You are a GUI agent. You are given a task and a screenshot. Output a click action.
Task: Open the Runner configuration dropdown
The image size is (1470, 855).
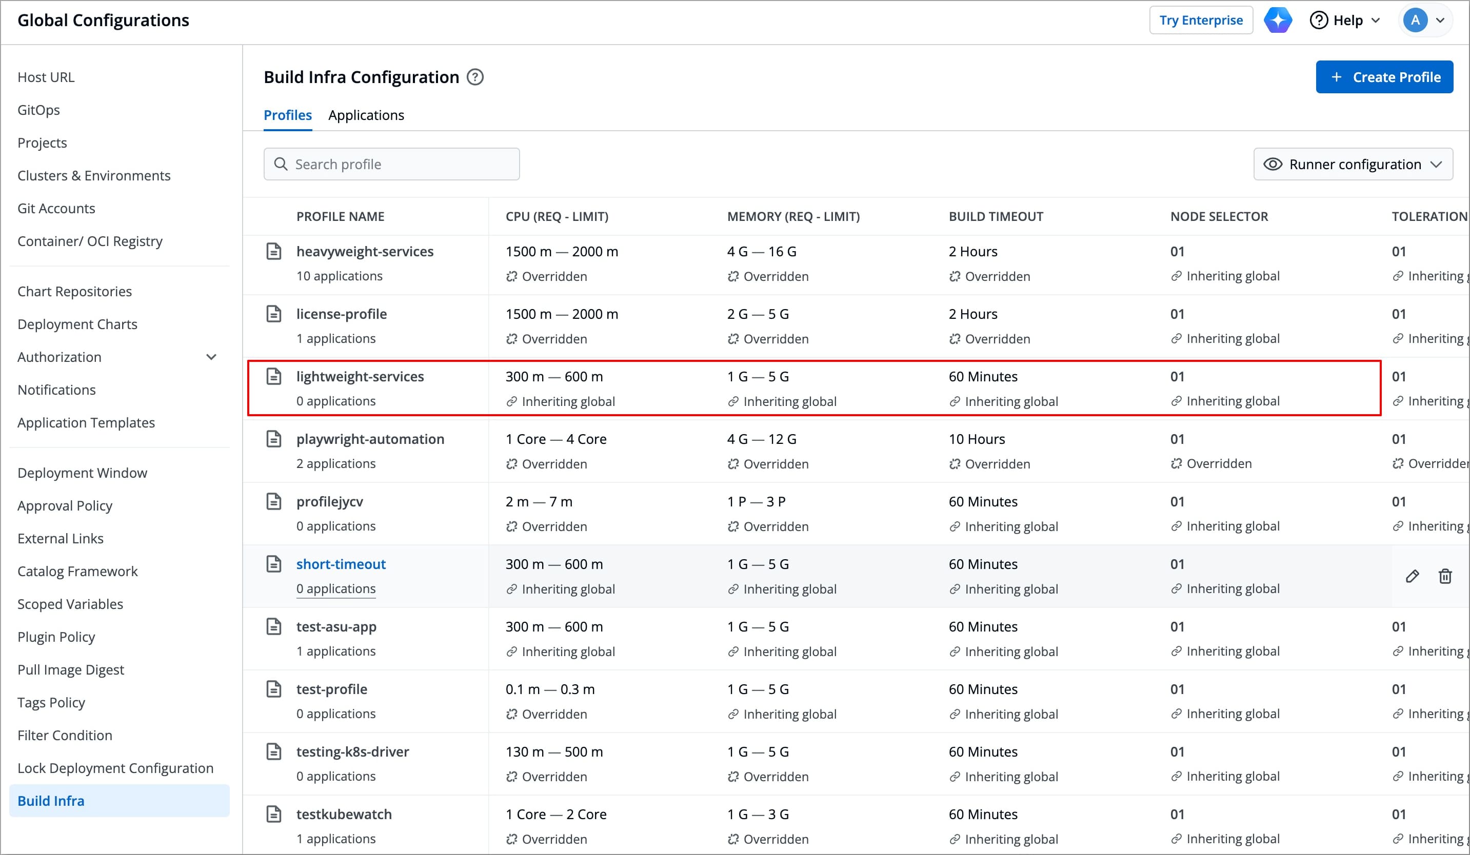coord(1354,165)
